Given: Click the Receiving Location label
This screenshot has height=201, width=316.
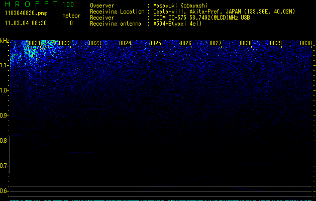Looking at the screenshot, I should 117,12.
